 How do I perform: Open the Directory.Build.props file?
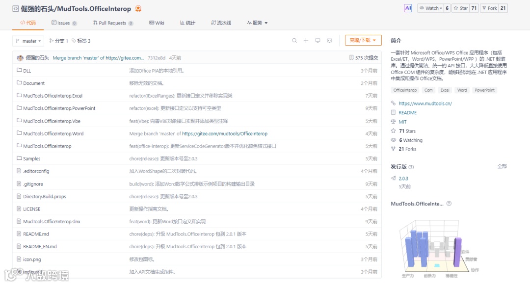(45, 196)
